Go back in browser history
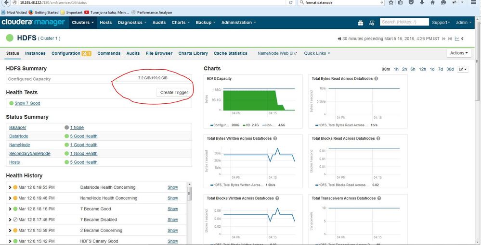Image resolution: width=481 pixels, height=245 pixels. pyautogui.click(x=6, y=2)
